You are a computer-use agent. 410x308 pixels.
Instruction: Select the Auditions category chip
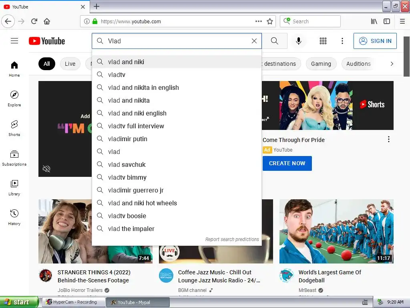click(x=358, y=64)
